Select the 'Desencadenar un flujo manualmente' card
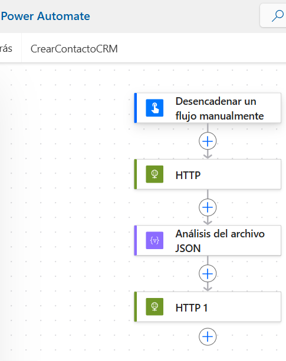This screenshot has height=361, width=286. point(208,108)
